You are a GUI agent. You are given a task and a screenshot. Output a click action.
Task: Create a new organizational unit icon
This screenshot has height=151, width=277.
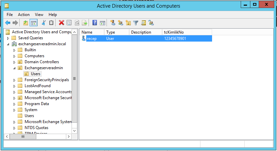coord(128,23)
